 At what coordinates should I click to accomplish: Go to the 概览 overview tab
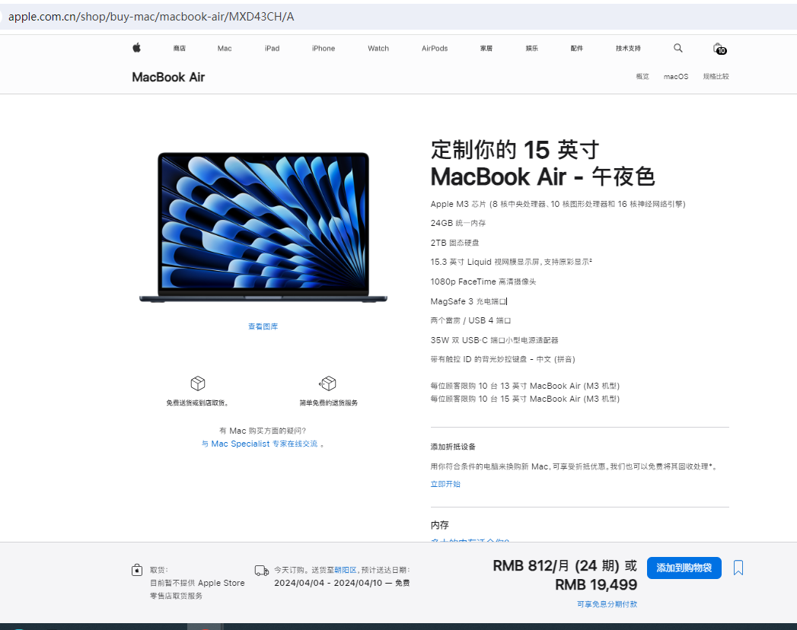click(x=642, y=76)
